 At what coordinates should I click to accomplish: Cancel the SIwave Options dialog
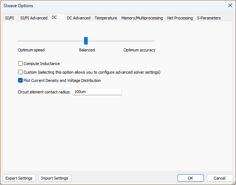[219, 178]
